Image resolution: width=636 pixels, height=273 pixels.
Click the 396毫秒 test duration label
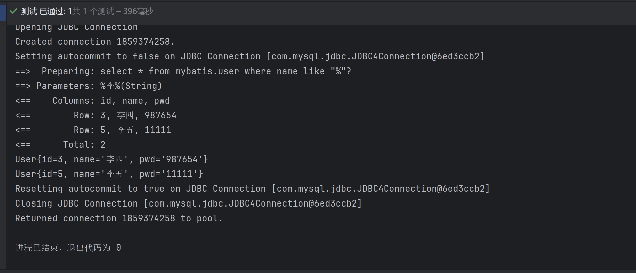point(138,11)
